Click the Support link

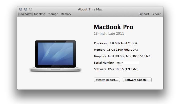tap(144, 14)
